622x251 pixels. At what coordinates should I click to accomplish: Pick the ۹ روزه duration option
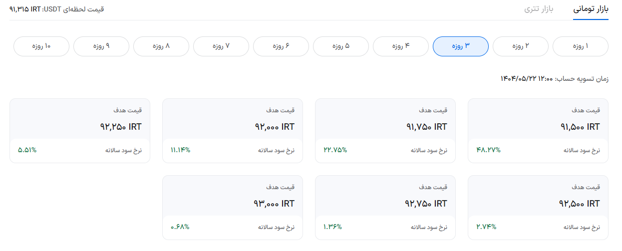click(101, 46)
